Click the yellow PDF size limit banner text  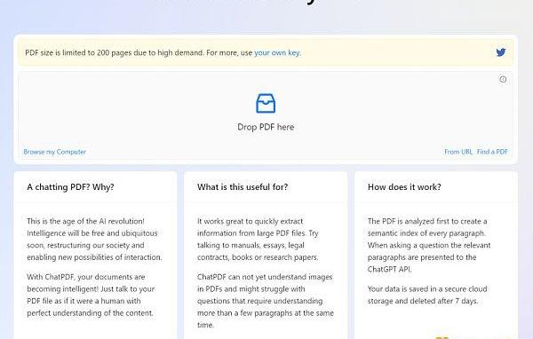pos(163,52)
